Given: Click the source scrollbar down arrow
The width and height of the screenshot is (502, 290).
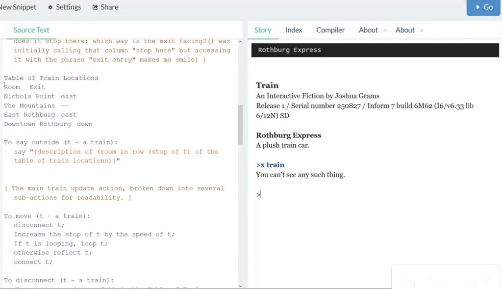Looking at the screenshot, I should (x=240, y=286).
